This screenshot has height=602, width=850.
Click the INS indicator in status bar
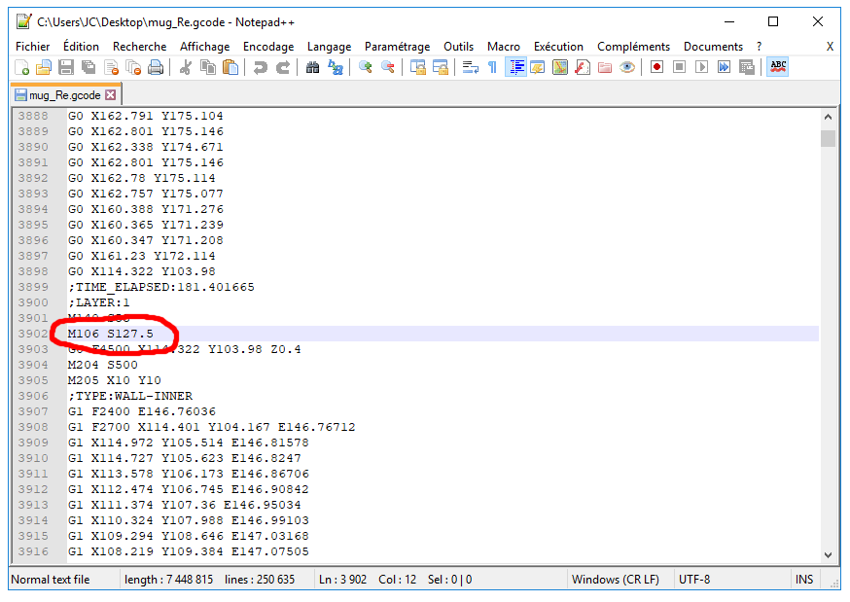click(804, 580)
